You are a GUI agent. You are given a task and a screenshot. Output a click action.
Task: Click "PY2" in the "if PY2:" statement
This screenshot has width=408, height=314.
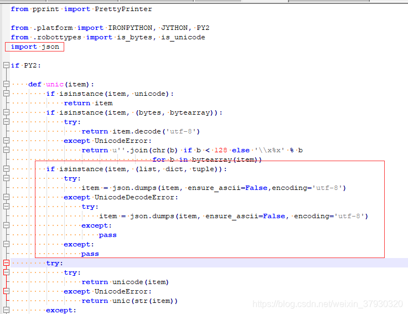click(30, 65)
